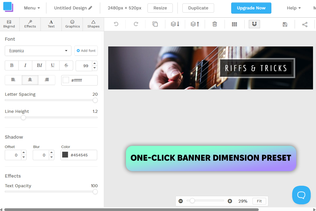Open the Economica font dropdown
This screenshot has height=211, width=316.
click(x=38, y=51)
